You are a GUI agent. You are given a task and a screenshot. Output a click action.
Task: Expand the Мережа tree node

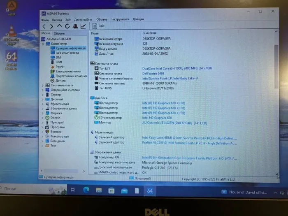[x=43, y=113]
